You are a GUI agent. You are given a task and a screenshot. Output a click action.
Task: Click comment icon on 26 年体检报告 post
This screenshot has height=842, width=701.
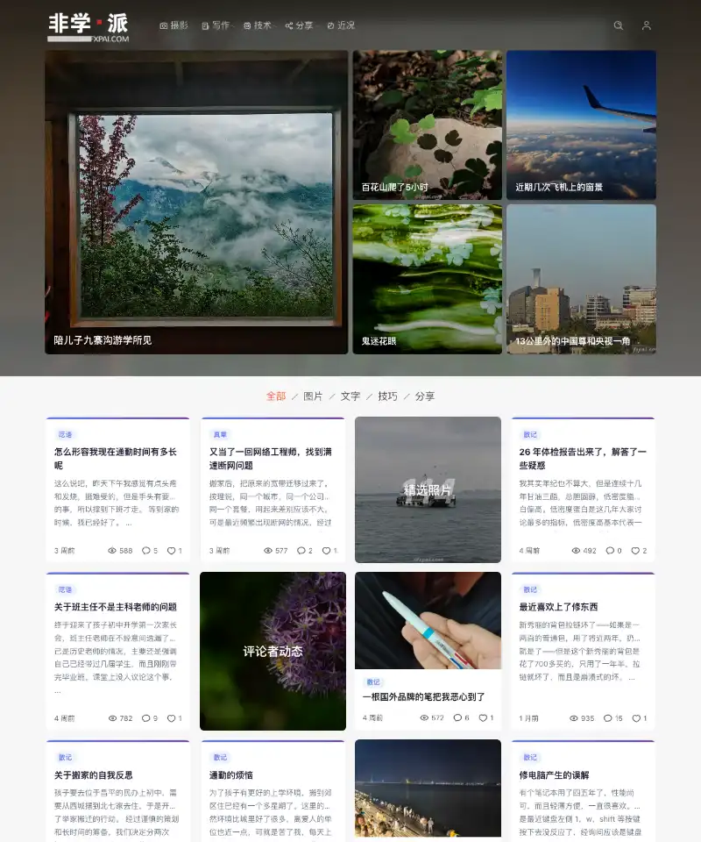click(610, 551)
